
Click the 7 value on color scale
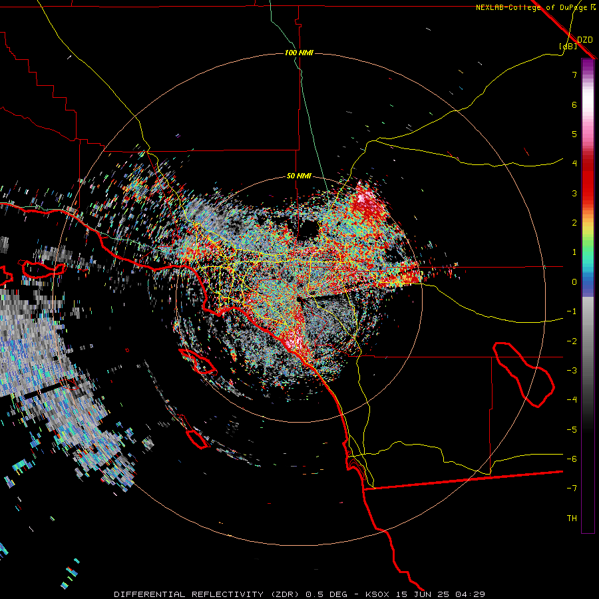pyautogui.click(x=574, y=75)
